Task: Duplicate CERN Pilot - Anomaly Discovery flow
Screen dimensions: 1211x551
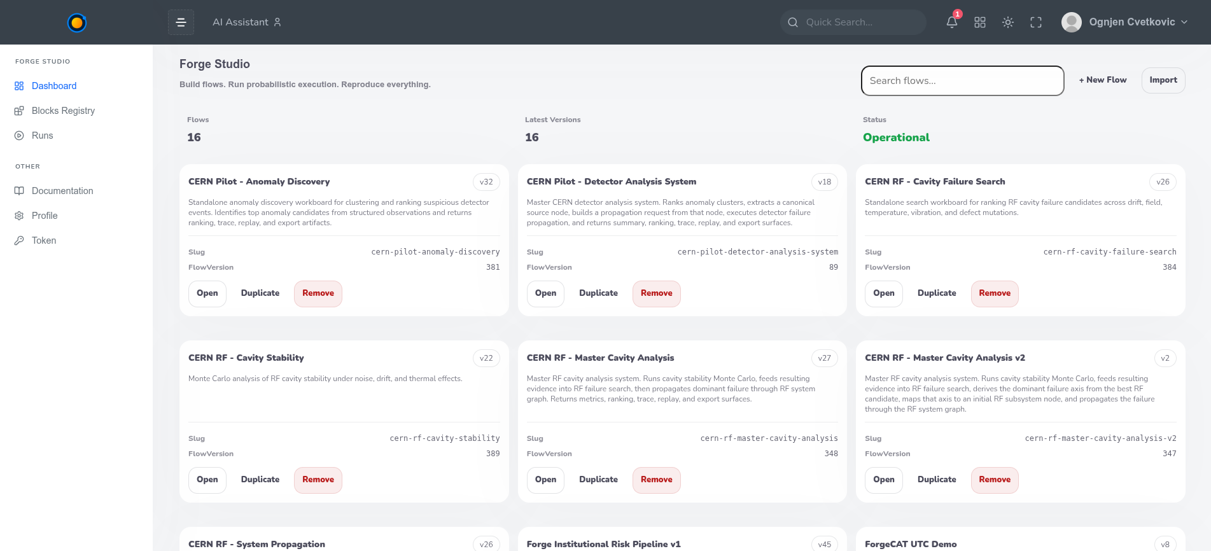Action: (260, 293)
